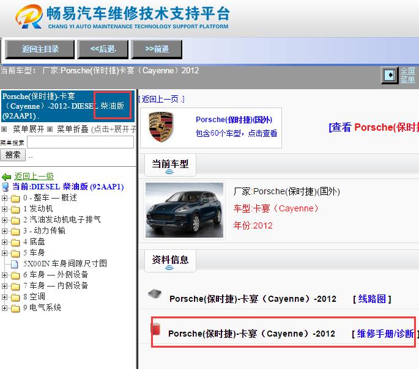Click the green back arrow icon

6,177
